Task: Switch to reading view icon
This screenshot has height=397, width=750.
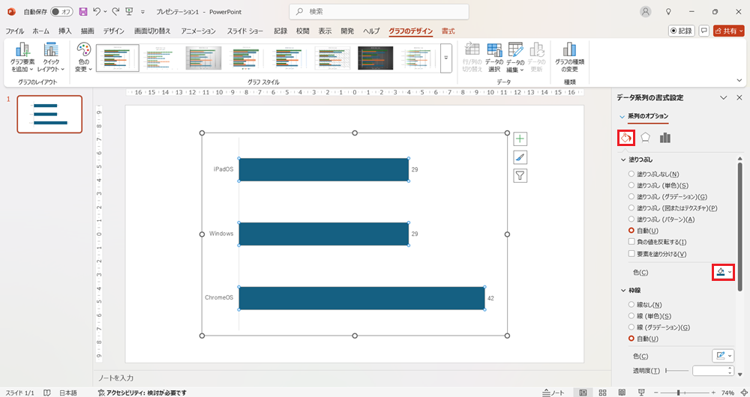Action: [622, 393]
